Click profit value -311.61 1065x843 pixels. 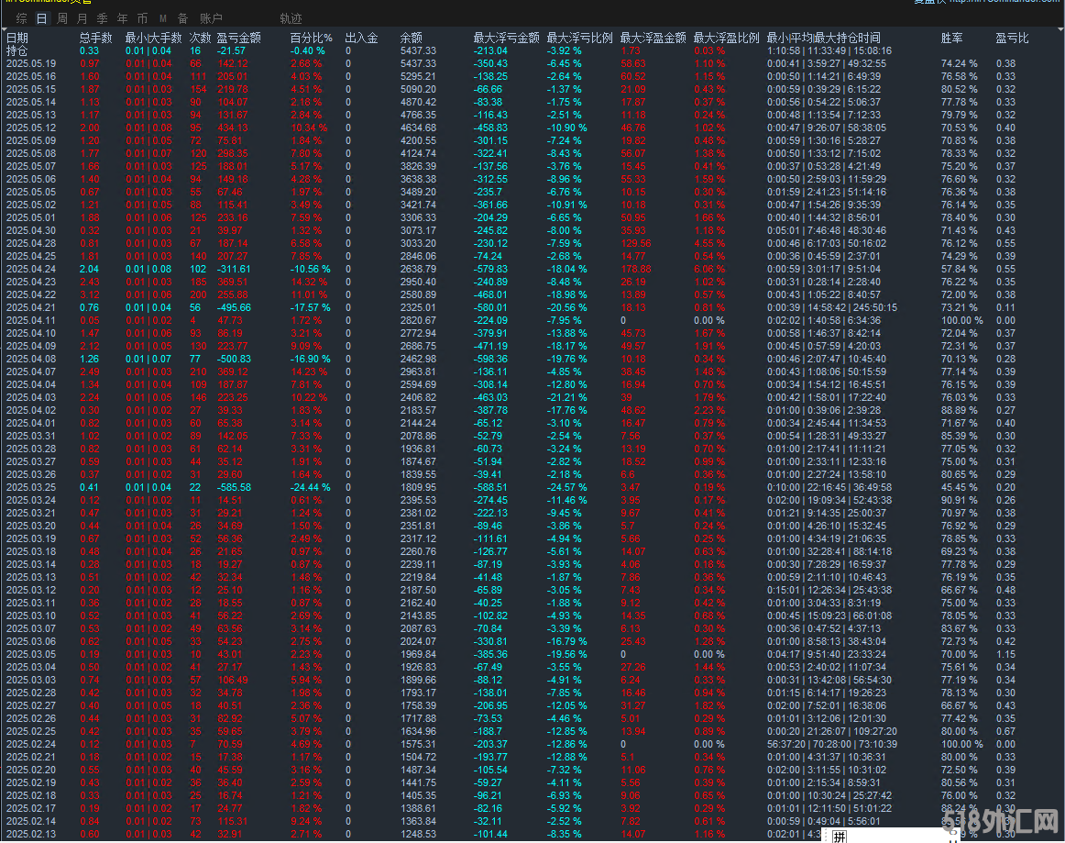[x=234, y=269]
